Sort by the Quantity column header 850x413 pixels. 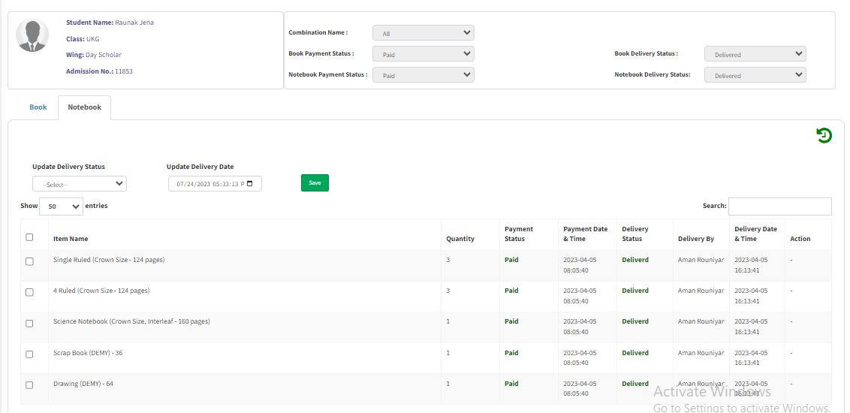[x=460, y=239]
